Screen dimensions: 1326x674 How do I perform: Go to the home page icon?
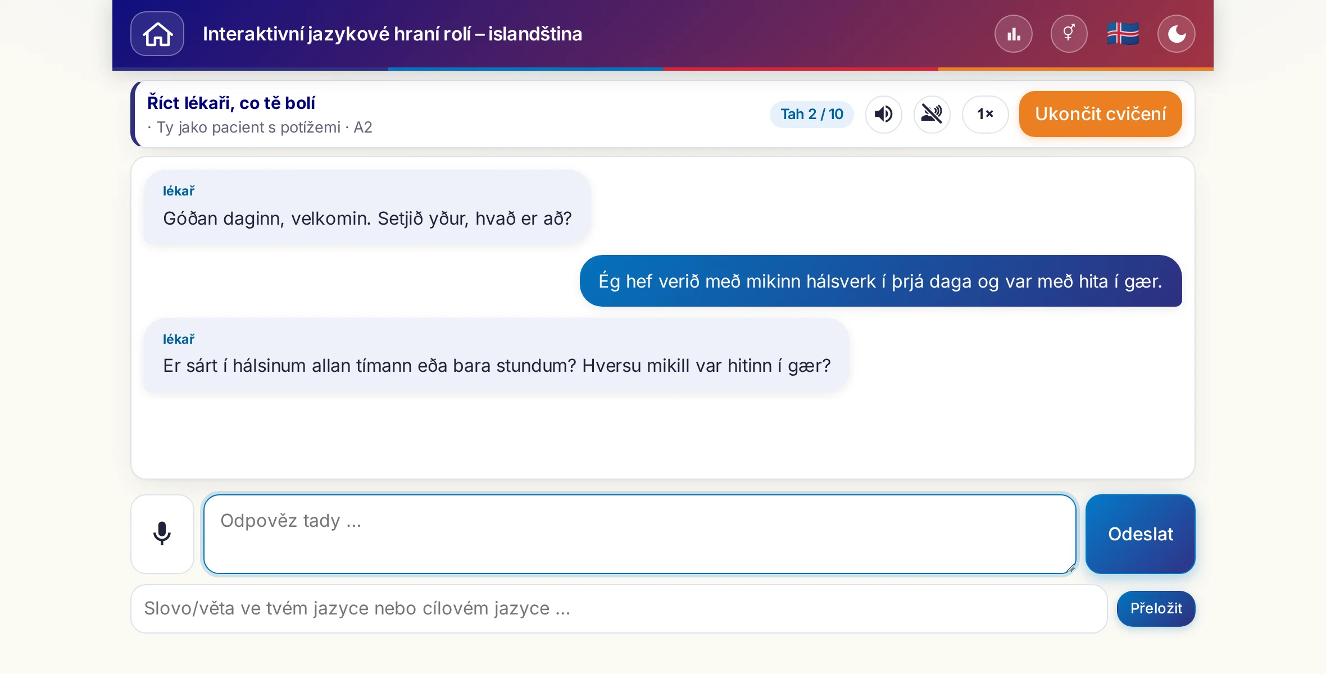point(157,34)
